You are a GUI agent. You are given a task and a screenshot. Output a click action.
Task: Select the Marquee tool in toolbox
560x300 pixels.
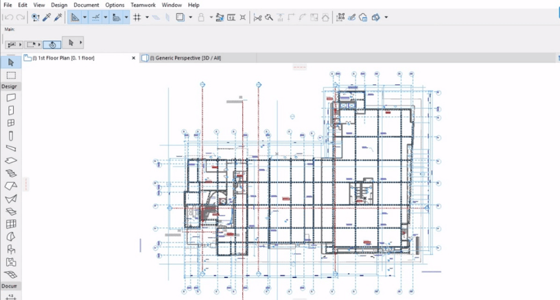(11, 75)
